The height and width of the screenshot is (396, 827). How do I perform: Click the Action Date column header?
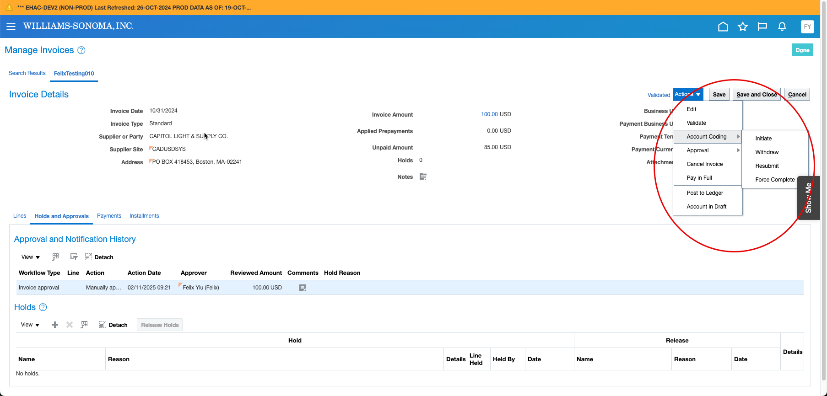click(x=144, y=273)
